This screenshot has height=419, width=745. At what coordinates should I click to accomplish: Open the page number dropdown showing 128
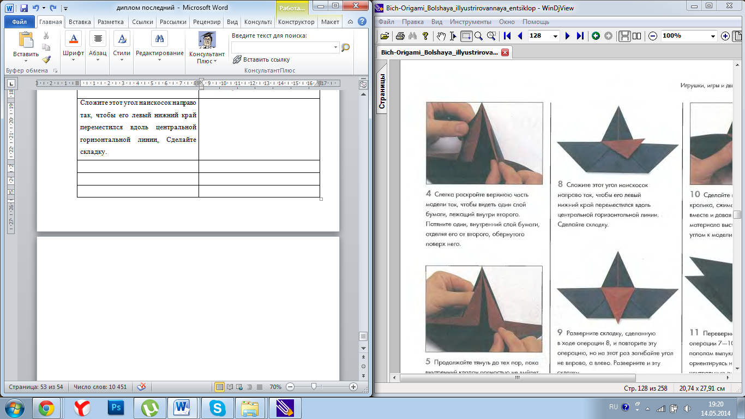click(x=555, y=36)
